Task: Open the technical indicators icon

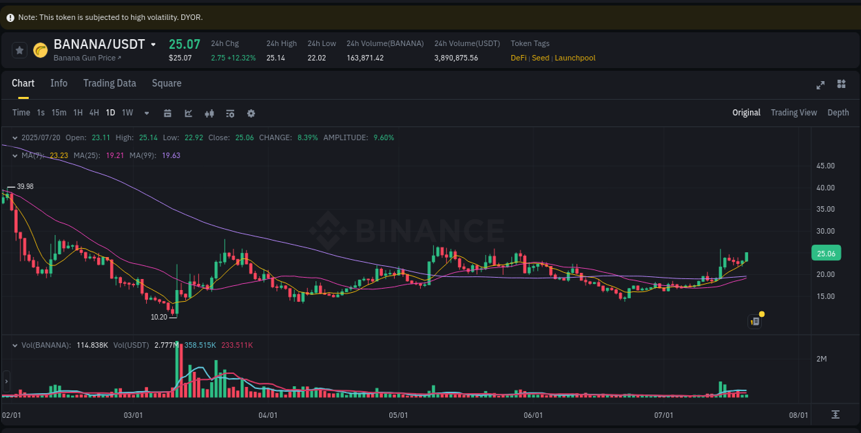Action: tap(209, 113)
